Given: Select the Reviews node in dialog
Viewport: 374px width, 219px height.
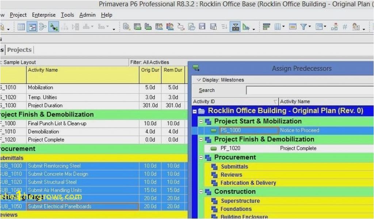Looking at the screenshot, I should pos(231,175).
